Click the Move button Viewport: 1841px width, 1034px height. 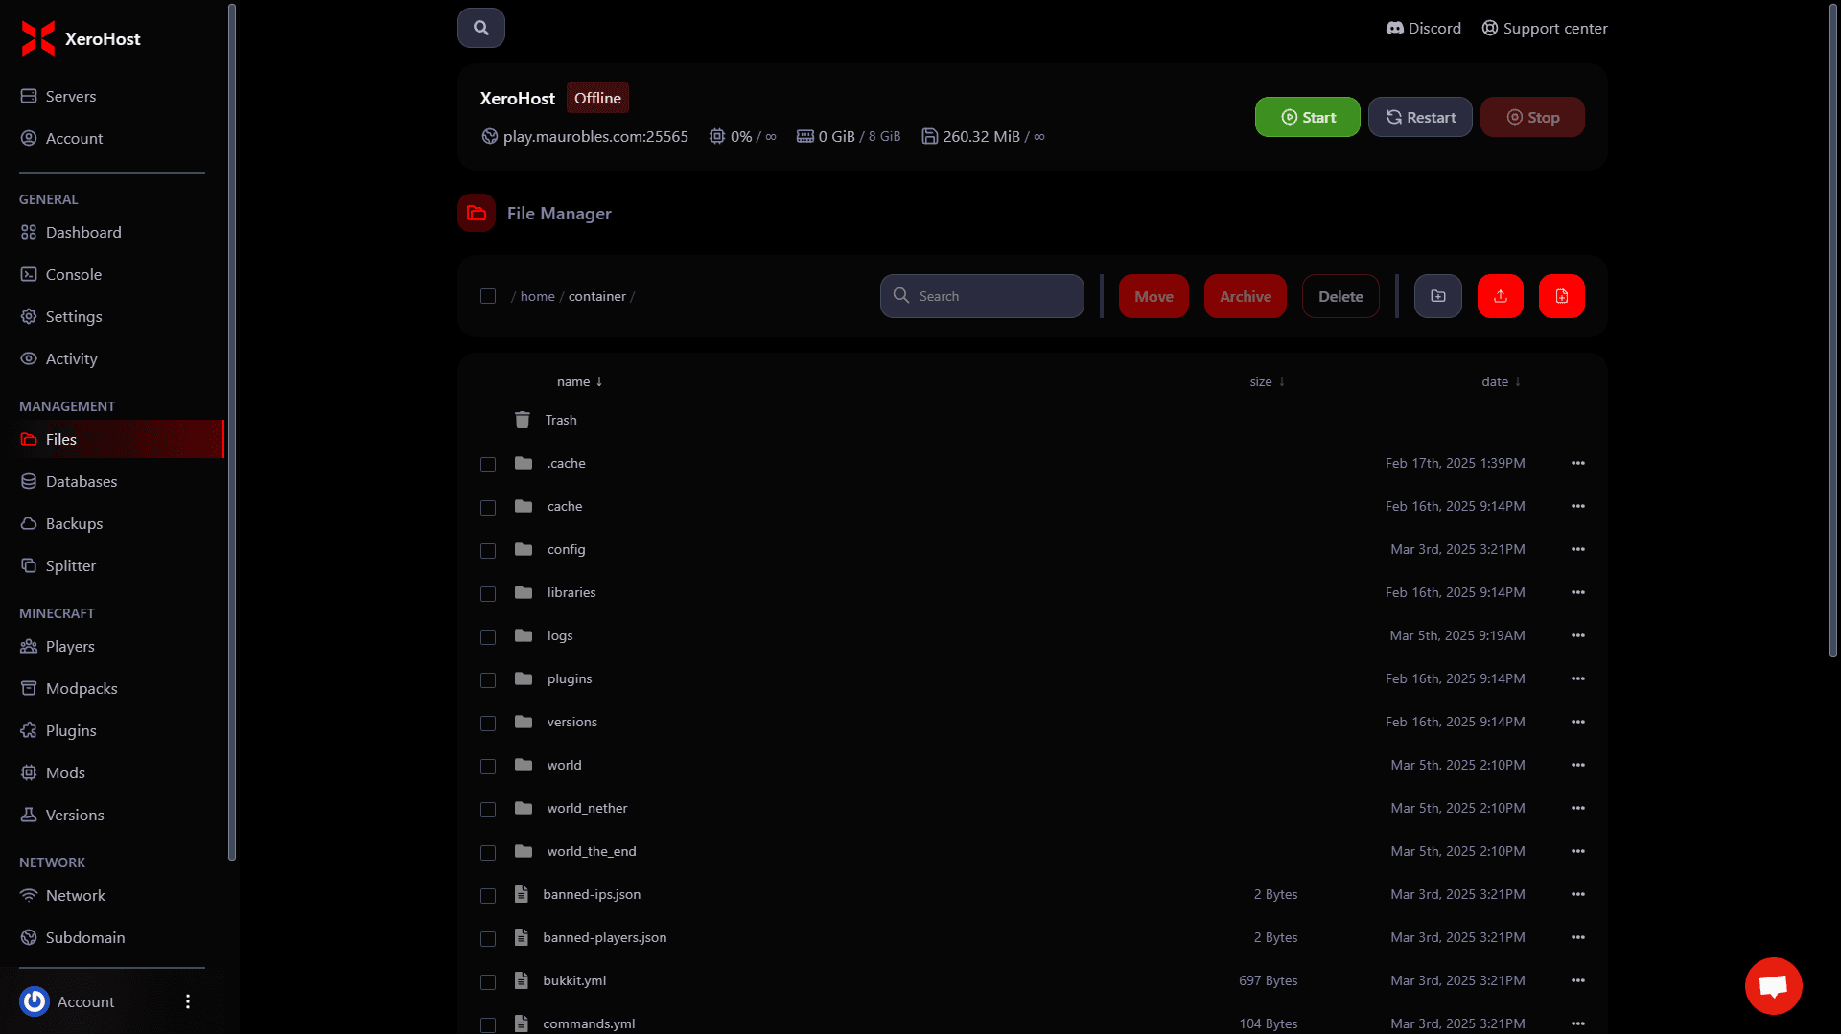(x=1154, y=296)
